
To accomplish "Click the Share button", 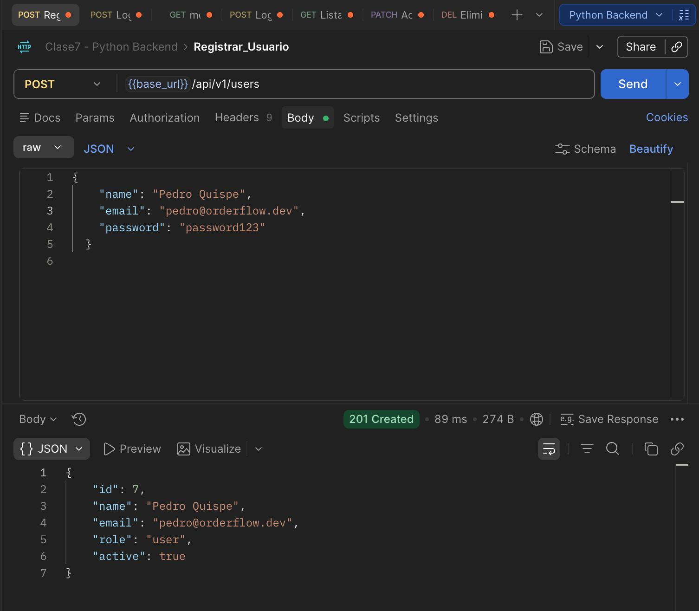I will point(641,47).
